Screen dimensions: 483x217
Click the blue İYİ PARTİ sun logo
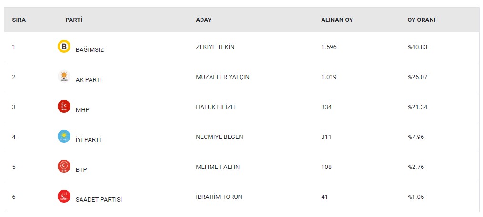[x=64, y=137]
